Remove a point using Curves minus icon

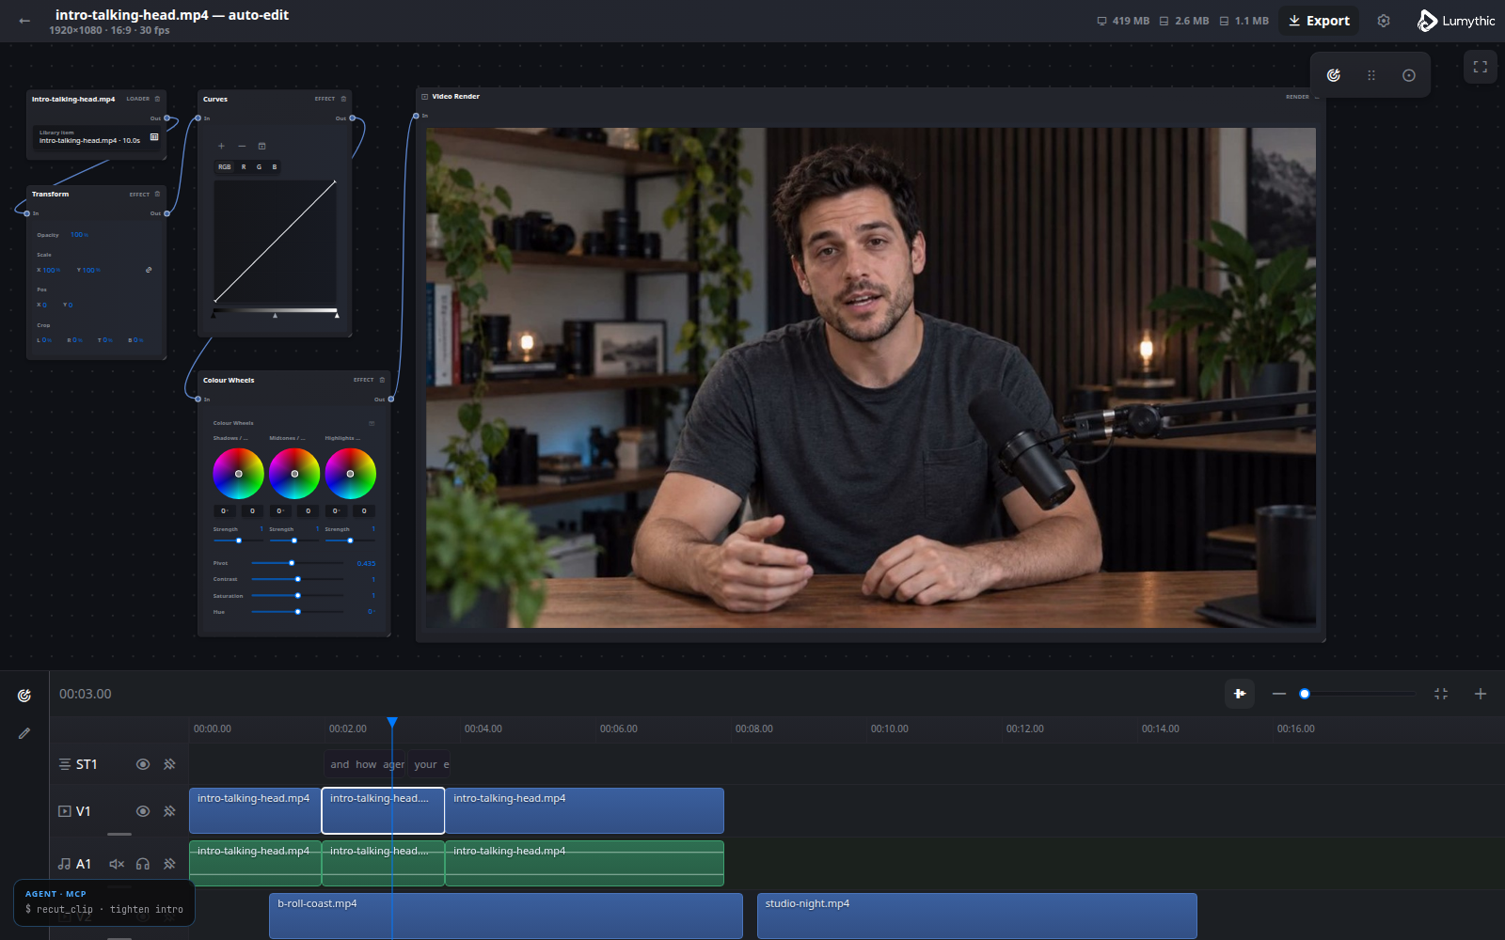pyautogui.click(x=242, y=146)
